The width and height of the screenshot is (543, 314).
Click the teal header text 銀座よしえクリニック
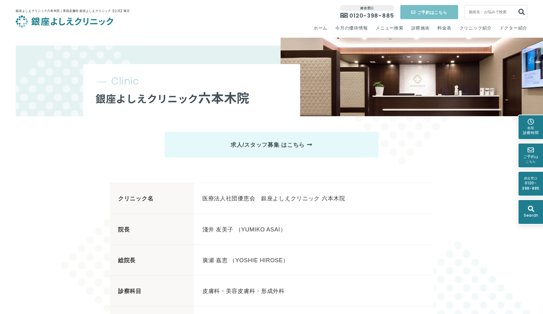coord(72,21)
